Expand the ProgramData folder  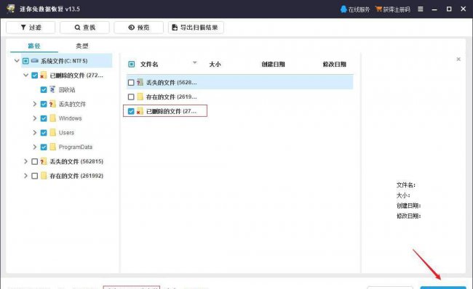click(35, 147)
